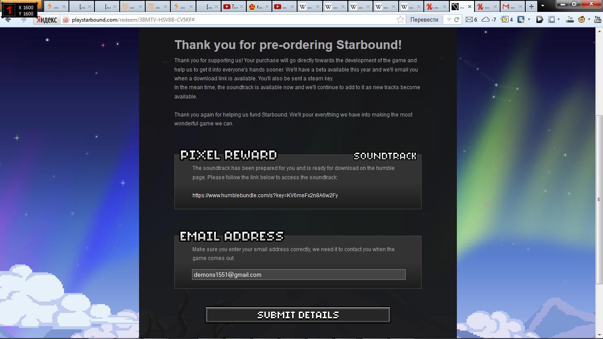Expand the smiley face dropdown arrow
Image resolution: width=603 pixels, height=339 pixels.
[589, 19]
